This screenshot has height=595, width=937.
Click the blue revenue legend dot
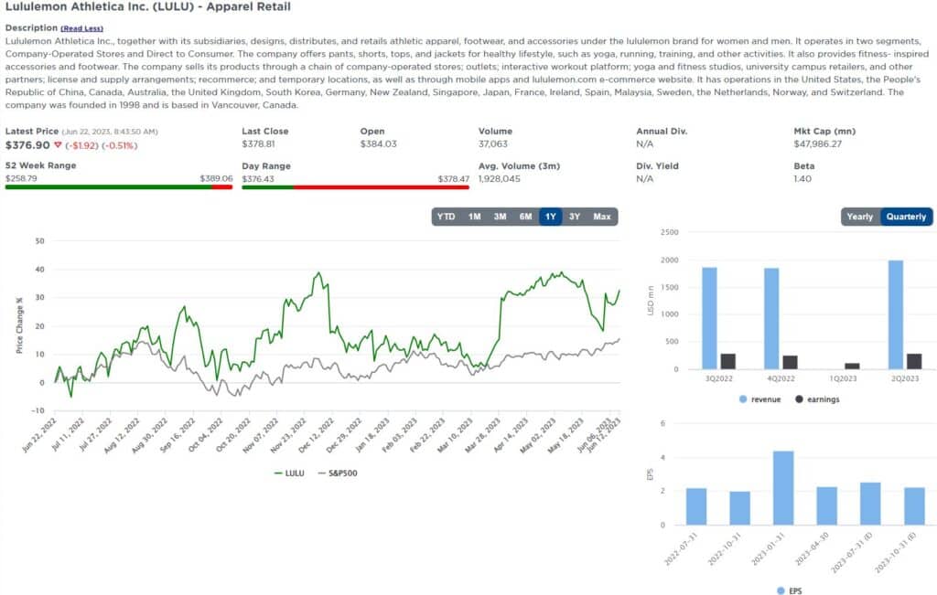[x=745, y=398]
